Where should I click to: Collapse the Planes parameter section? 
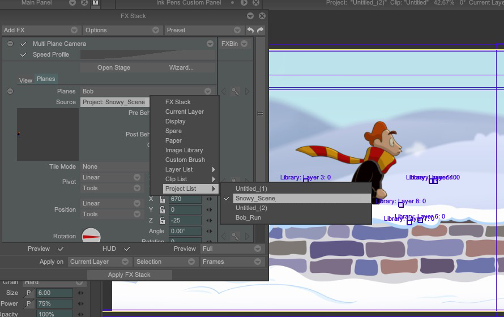pos(10,92)
